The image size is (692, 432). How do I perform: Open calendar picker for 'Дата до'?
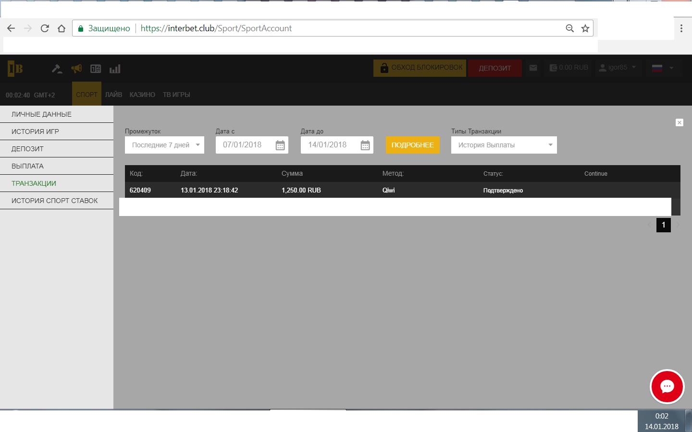(x=365, y=145)
